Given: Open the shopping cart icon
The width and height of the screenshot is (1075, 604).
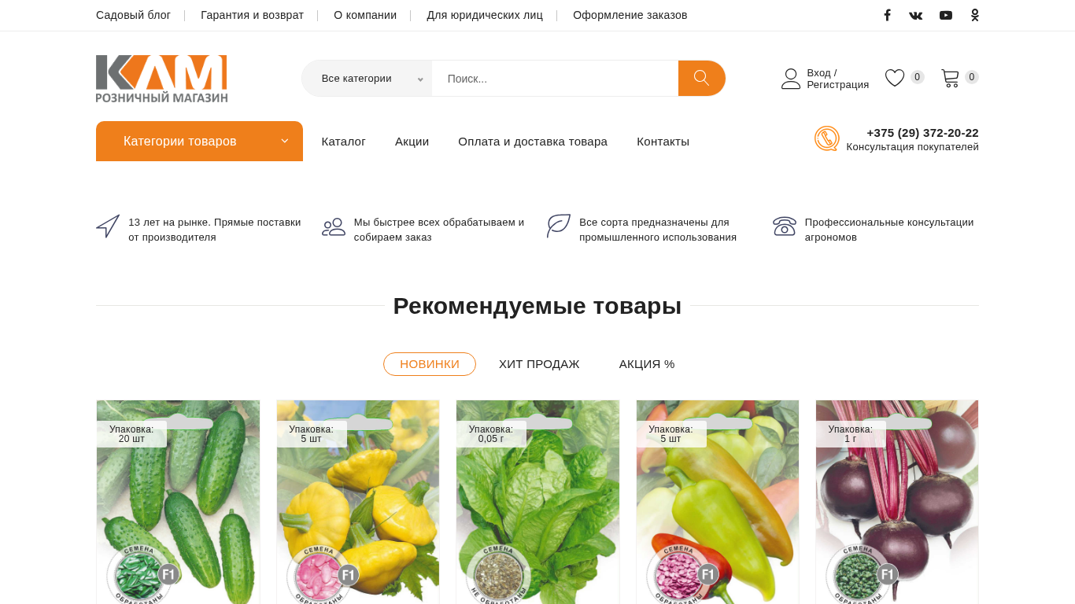Looking at the screenshot, I should (x=951, y=78).
